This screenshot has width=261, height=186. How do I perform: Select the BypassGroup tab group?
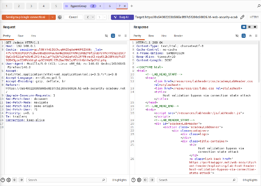78,6
